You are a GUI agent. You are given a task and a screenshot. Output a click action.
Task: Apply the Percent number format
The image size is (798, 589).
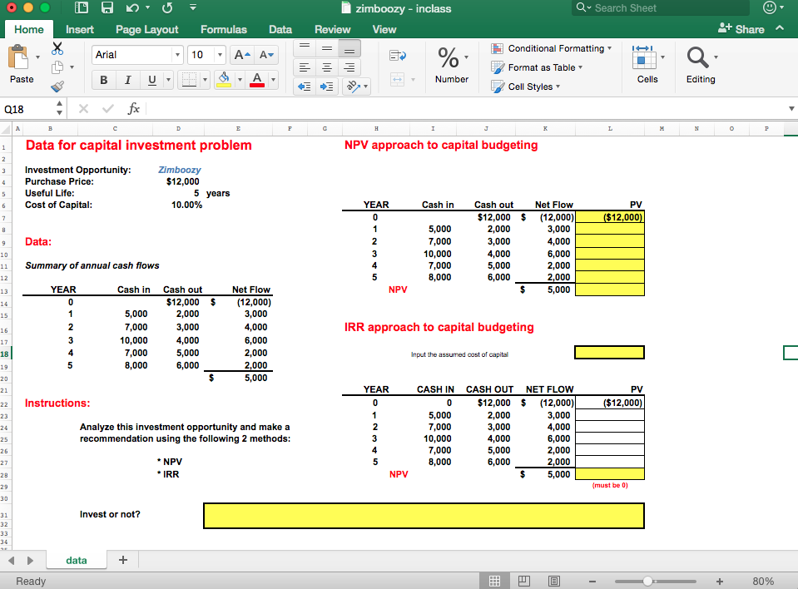click(447, 58)
